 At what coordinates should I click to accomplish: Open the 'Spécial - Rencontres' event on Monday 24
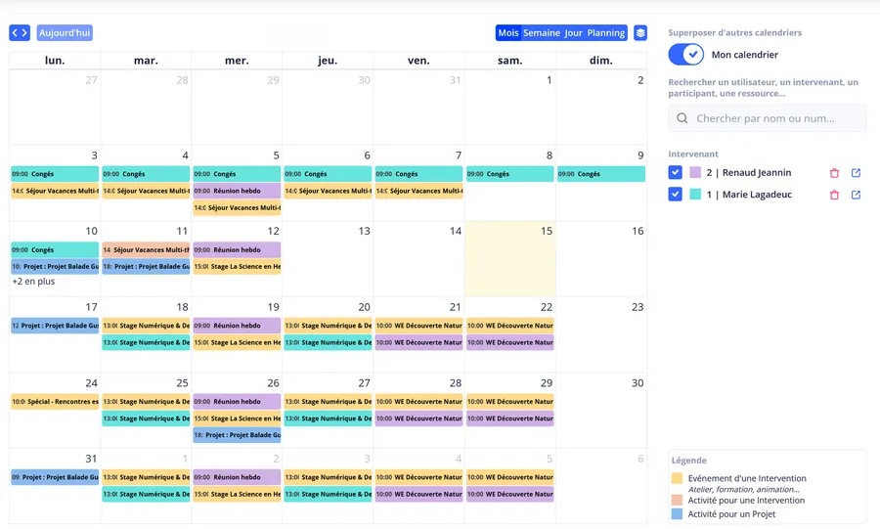pos(55,402)
